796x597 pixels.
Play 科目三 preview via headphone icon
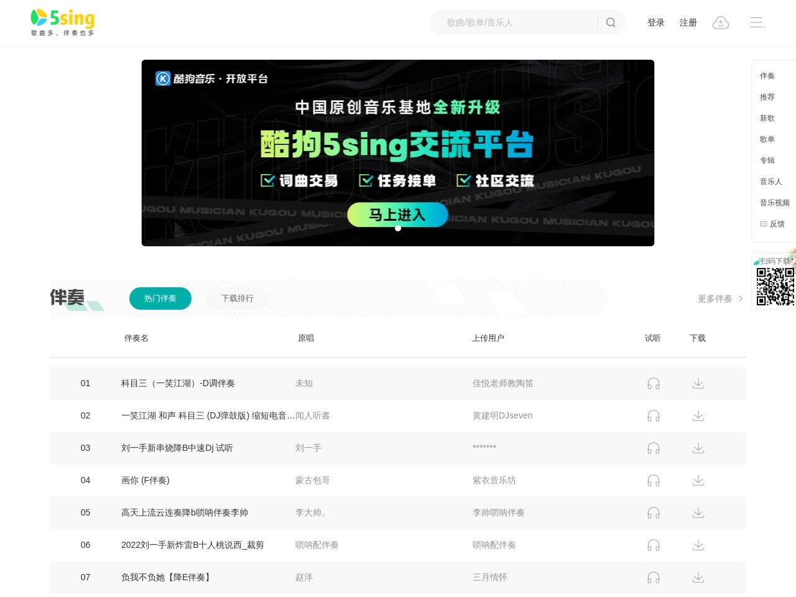click(x=653, y=384)
